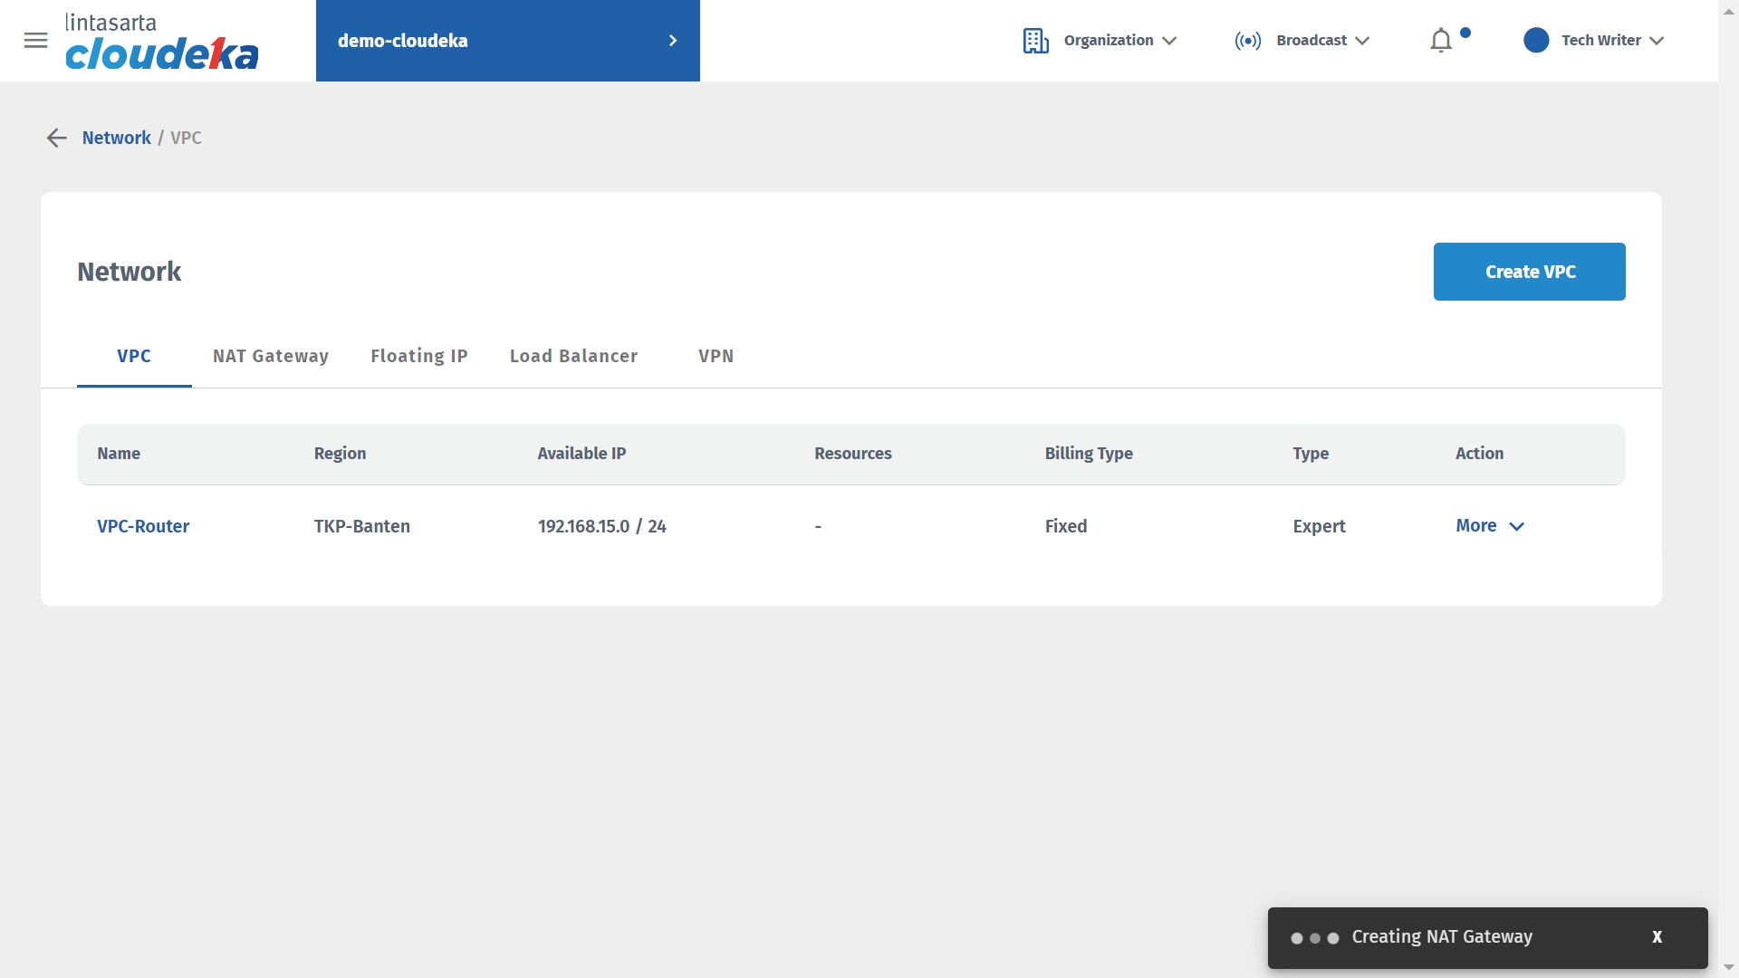Switch to the Floating IP tab

418,356
